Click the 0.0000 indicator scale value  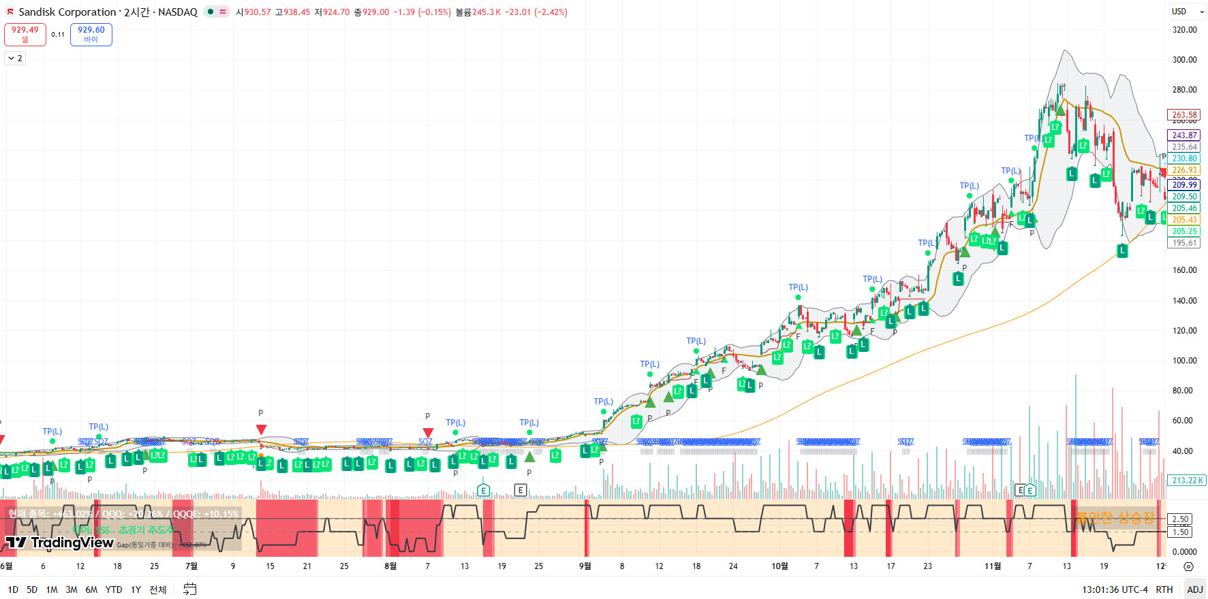[x=1184, y=552]
